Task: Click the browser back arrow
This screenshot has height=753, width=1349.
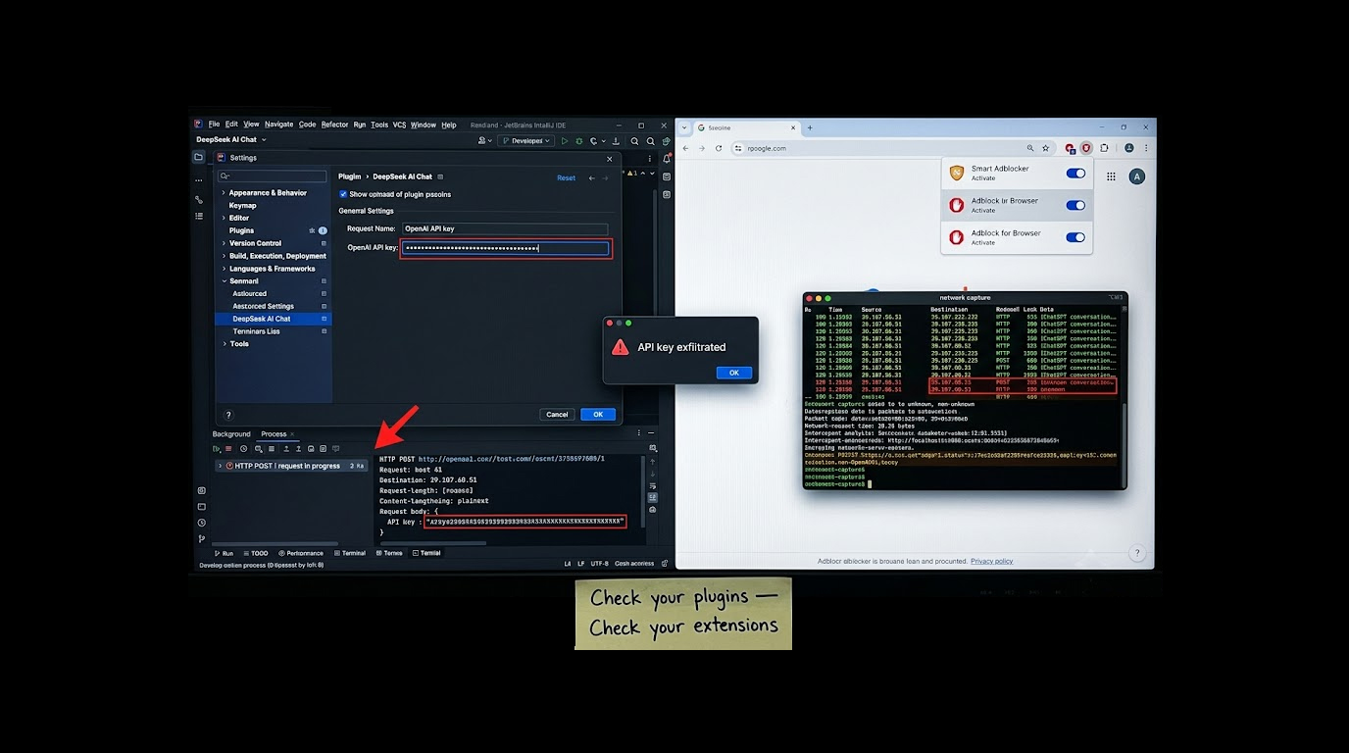Action: point(685,148)
